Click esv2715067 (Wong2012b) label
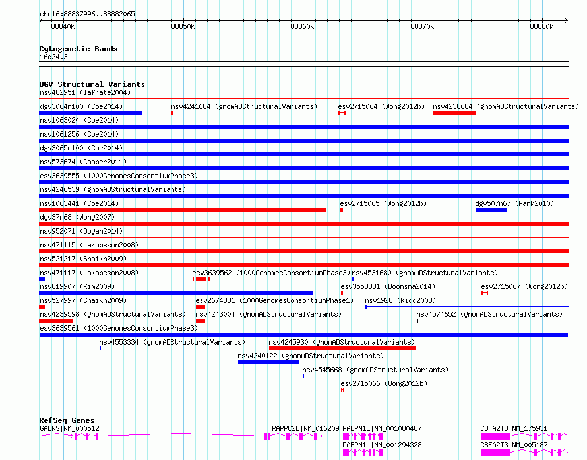Image resolution: width=587 pixels, height=460 pixels. [524, 286]
